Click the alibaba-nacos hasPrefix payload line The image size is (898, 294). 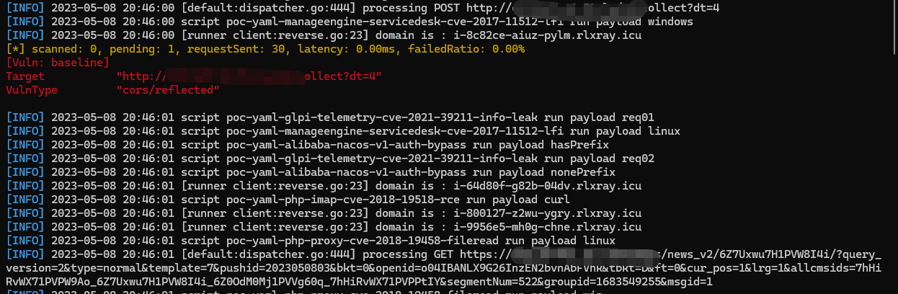307,145
